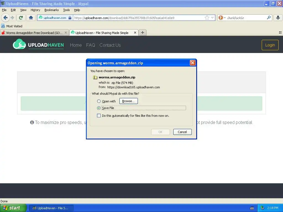Open the Bookmarks menu
This screenshot has height=212, width=283.
(52, 10)
